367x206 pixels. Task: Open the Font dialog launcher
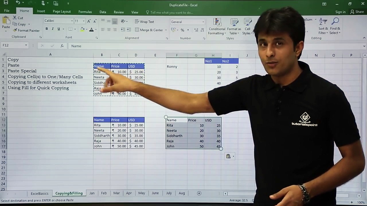(97, 38)
